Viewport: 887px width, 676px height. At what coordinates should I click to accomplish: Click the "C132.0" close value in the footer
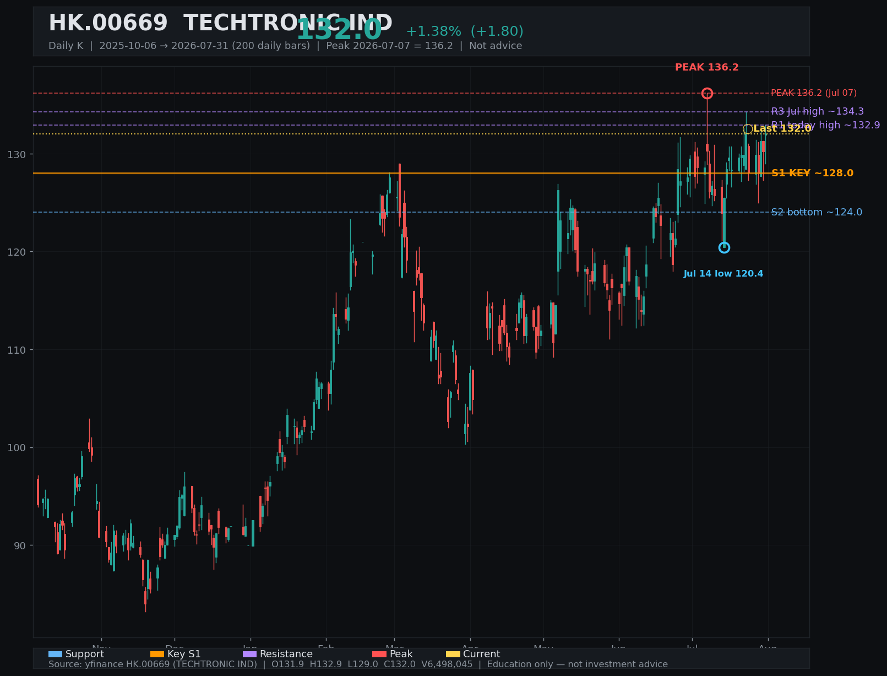(400, 664)
